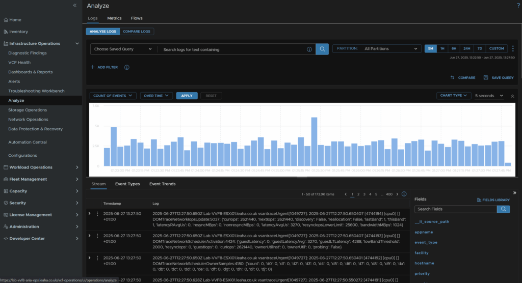522x283 pixels.
Task: Open the Partition All Partitions dropdown
Action: tap(377, 48)
